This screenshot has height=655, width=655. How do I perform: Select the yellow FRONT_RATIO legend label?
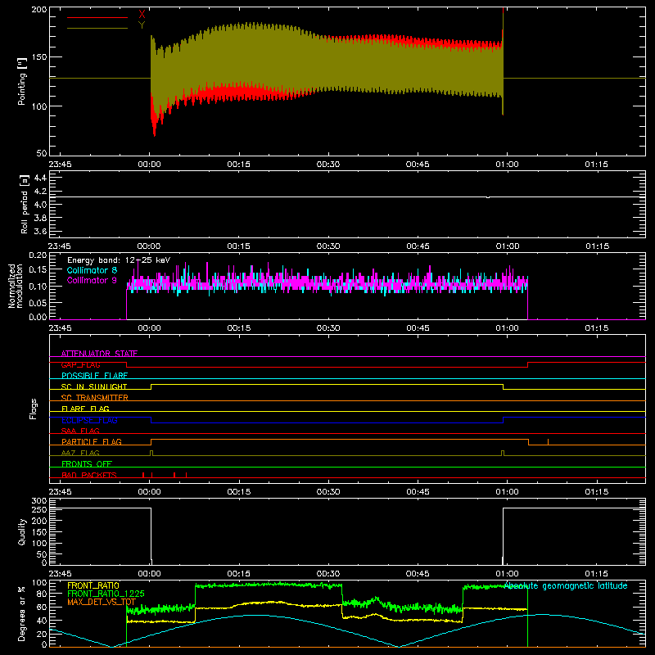tap(93, 585)
